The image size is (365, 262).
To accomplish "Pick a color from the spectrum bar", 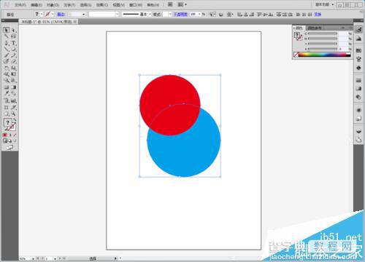I will click(325, 55).
